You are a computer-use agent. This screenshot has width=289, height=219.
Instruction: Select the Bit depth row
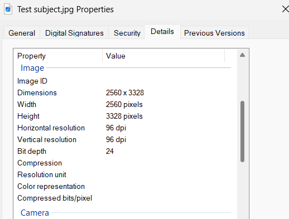[123, 151]
